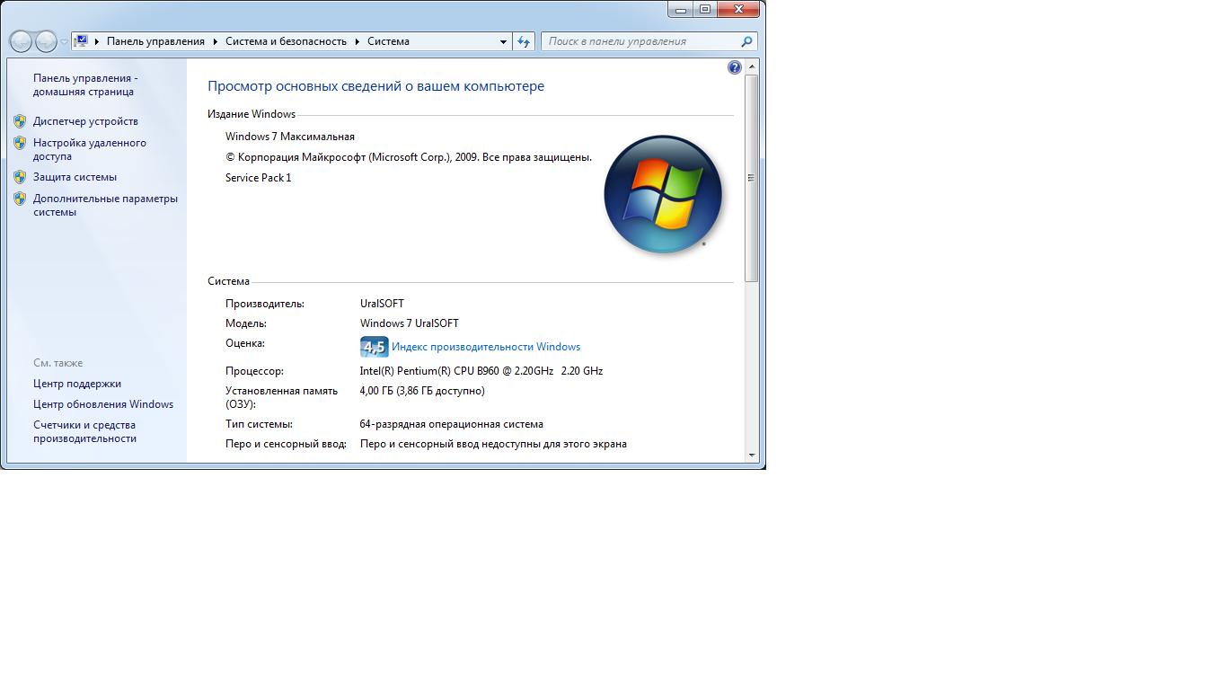Go to Система и безопасность breadcrumb

tap(286, 41)
